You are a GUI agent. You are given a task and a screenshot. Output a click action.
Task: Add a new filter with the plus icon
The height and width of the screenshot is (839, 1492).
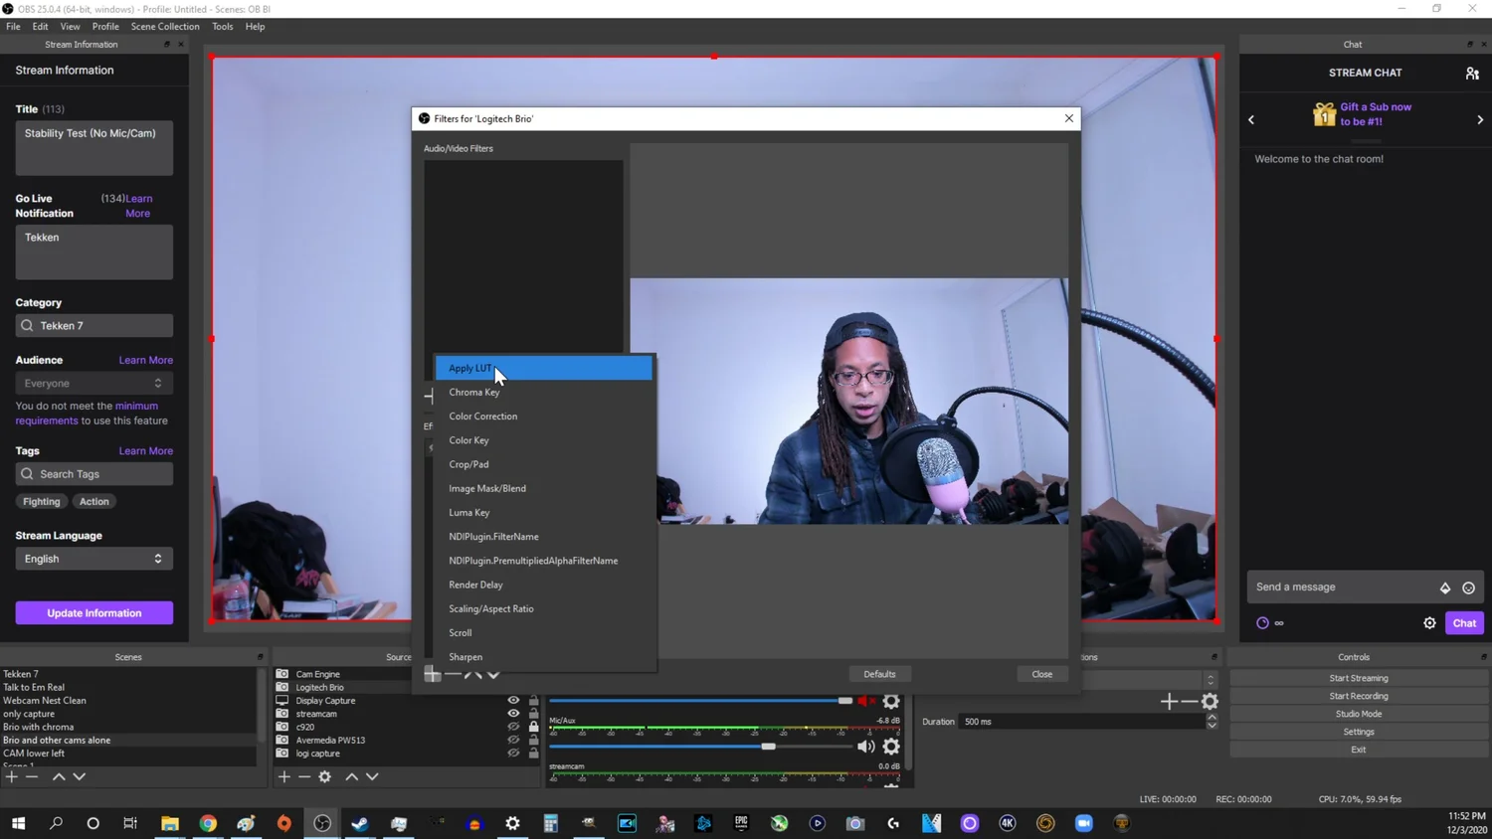434,674
